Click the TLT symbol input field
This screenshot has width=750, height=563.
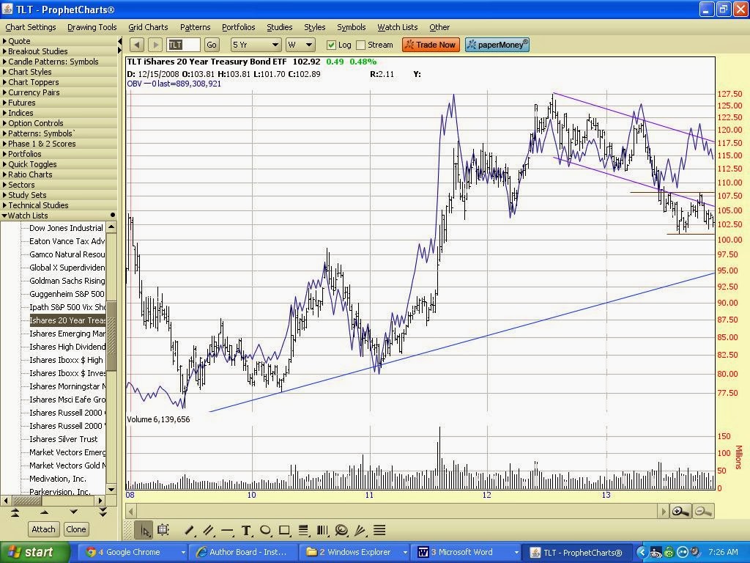tap(183, 45)
